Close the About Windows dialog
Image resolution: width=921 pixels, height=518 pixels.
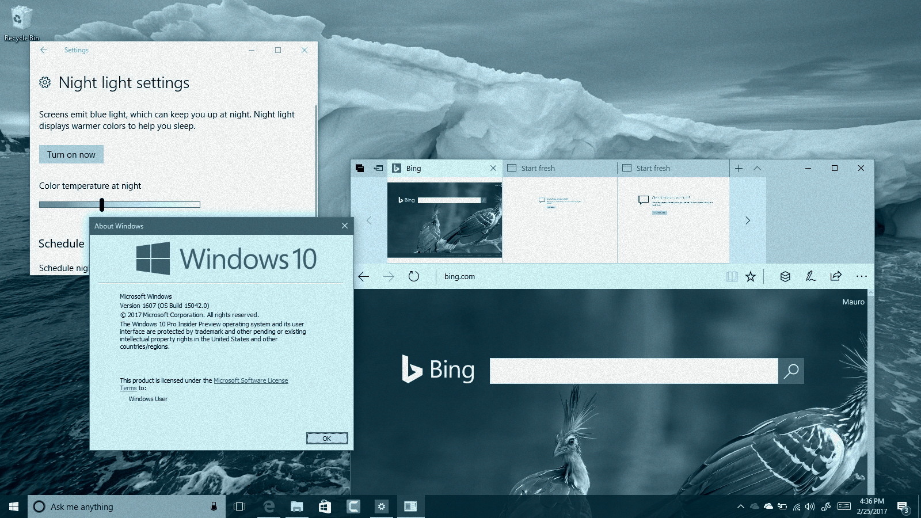click(345, 226)
